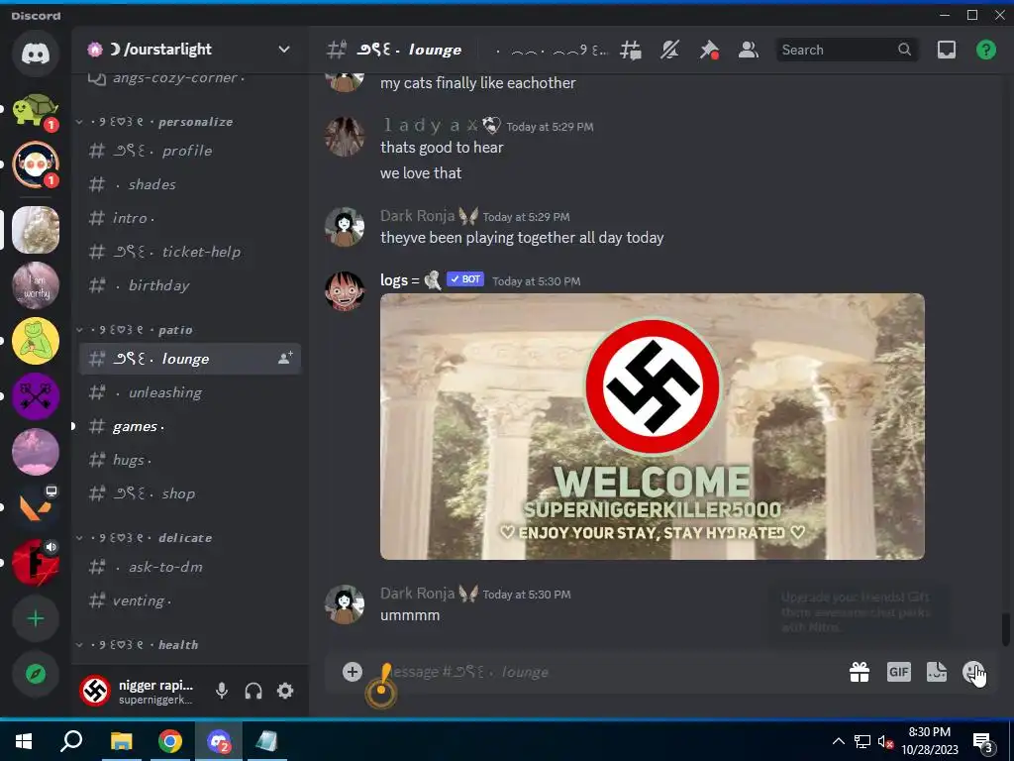
Task: Open the purple crossed-keys server icon
Action: tap(36, 396)
